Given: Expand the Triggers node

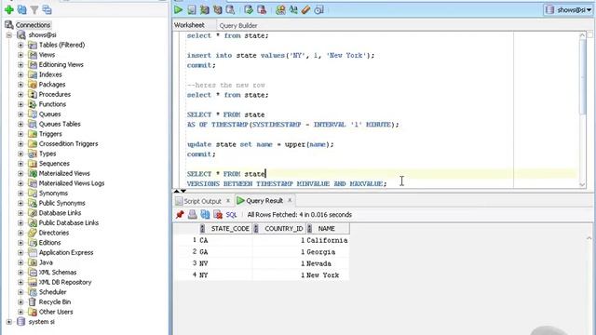Looking at the screenshot, I should pos(20,134).
